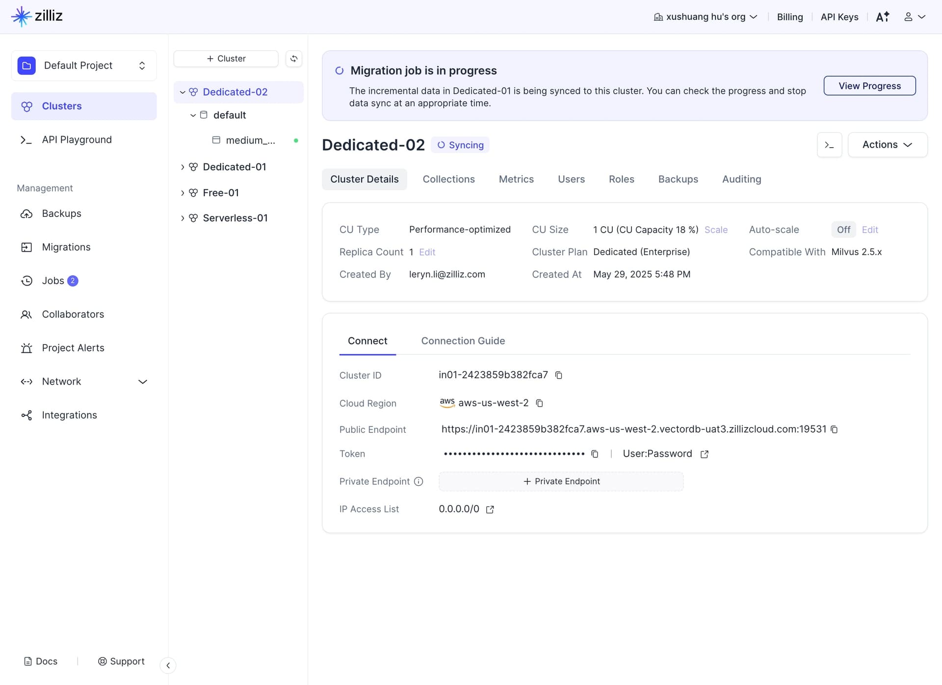Click Private Endpoint info icon
This screenshot has height=685, width=942.
[x=419, y=481]
